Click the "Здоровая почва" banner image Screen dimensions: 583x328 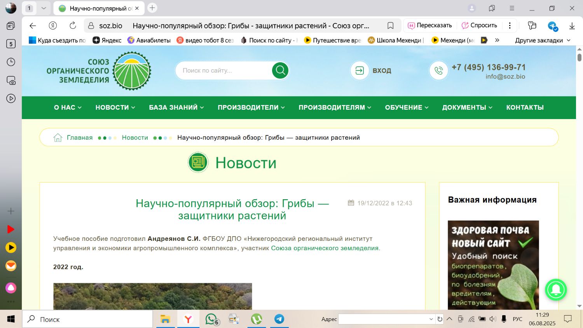tap(493, 265)
